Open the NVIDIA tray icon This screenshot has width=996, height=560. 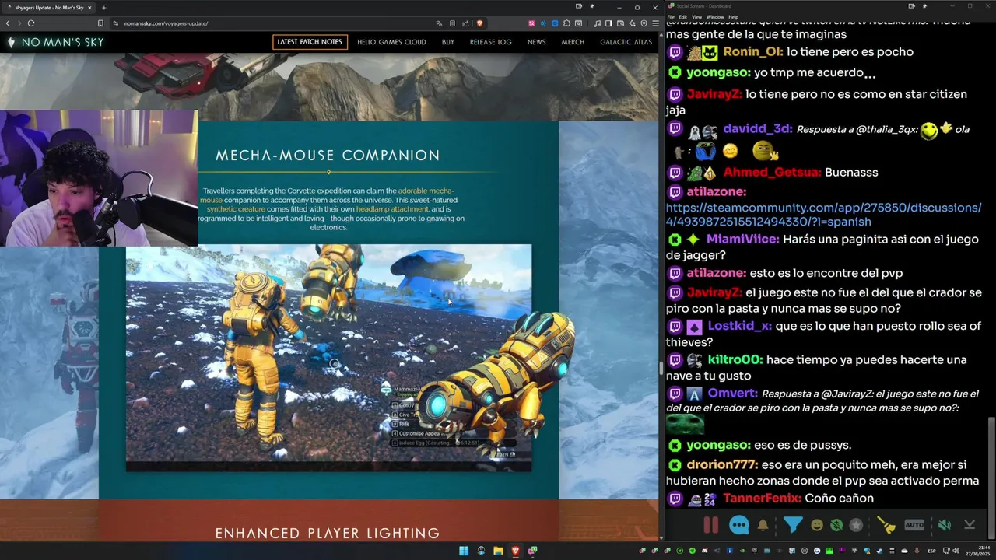tap(742, 551)
